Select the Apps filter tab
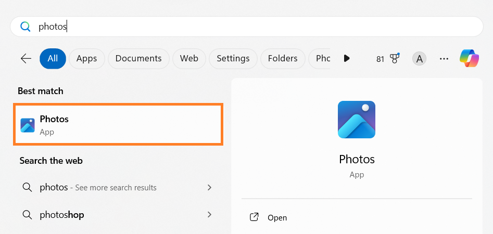 (86, 59)
